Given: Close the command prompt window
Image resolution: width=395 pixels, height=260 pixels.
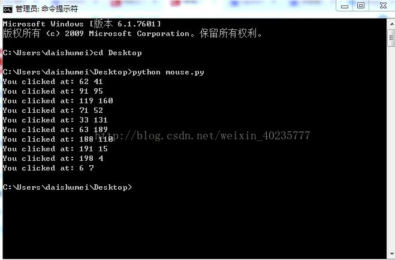Looking at the screenshot, I should (383, 6).
